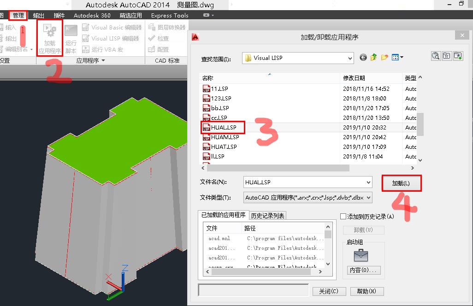Click the 加载(L) button
This screenshot has height=306, width=473.
click(401, 182)
